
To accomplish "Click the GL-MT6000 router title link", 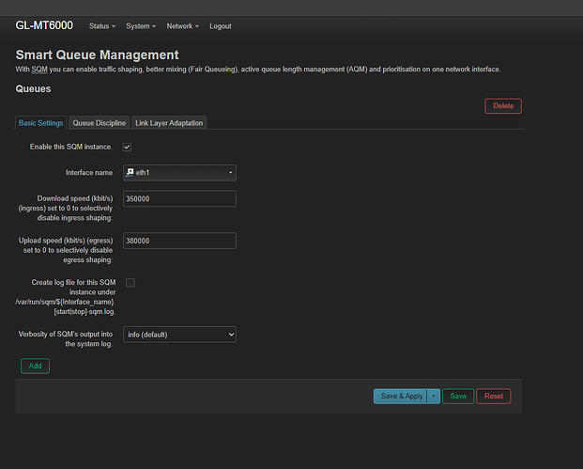I will [44, 25].
